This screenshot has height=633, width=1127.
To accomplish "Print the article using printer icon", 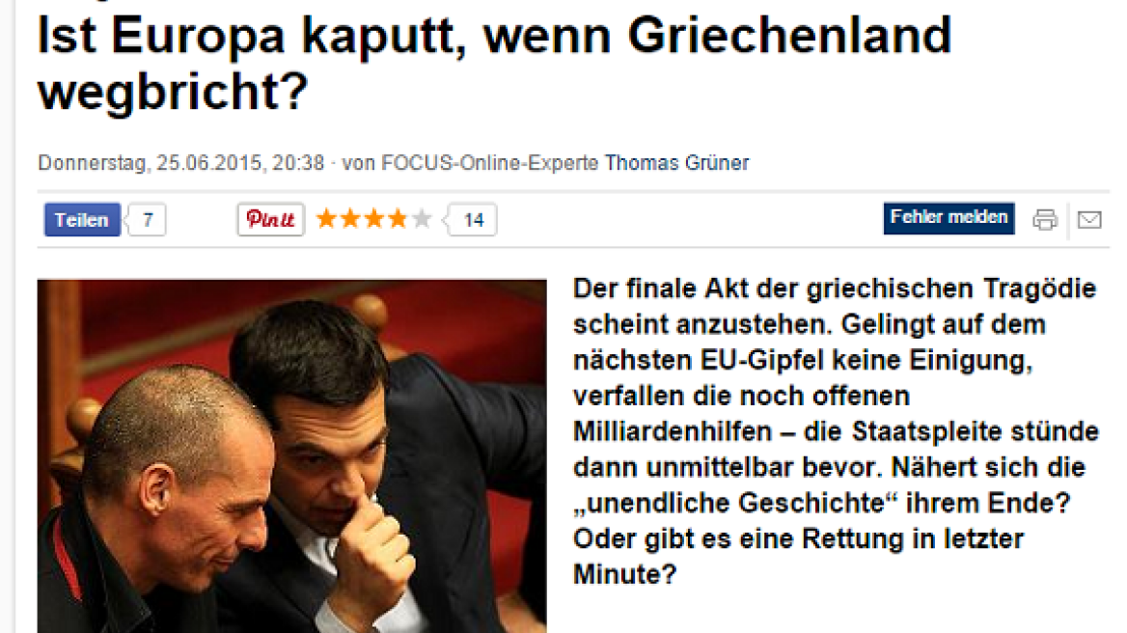I will pos(1045,219).
